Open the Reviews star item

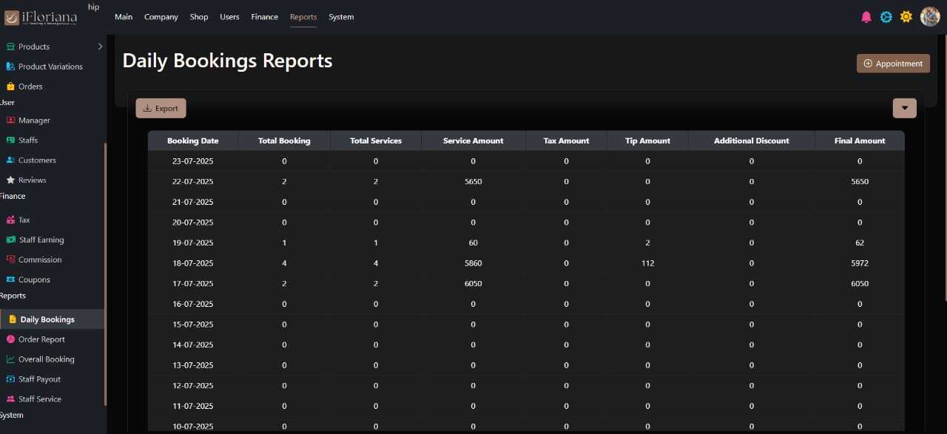click(32, 180)
